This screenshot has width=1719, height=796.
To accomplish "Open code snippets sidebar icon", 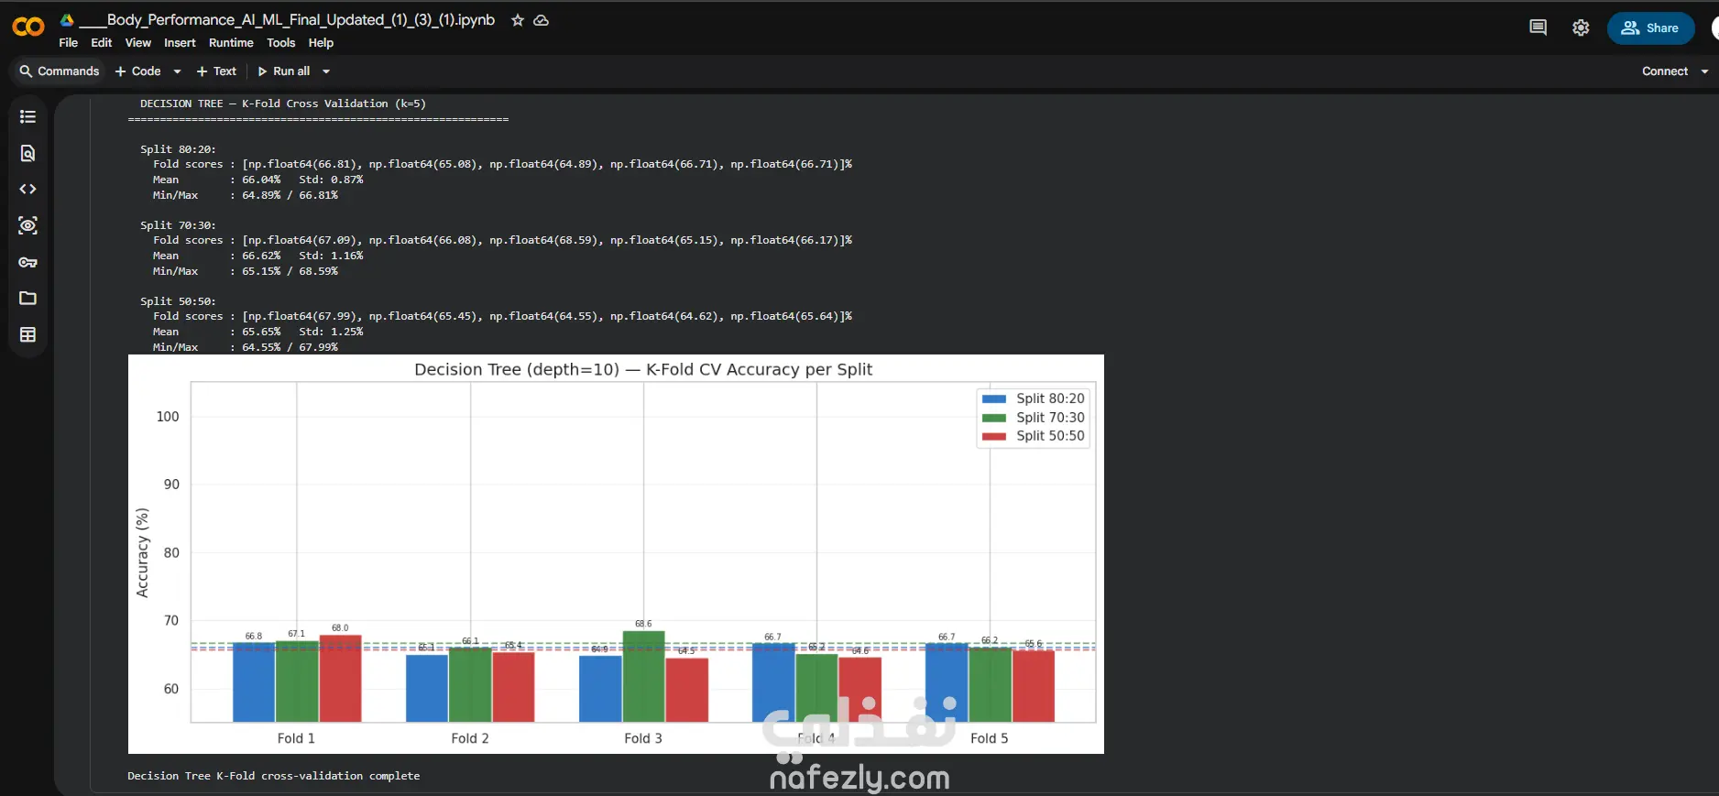I will point(27,190).
